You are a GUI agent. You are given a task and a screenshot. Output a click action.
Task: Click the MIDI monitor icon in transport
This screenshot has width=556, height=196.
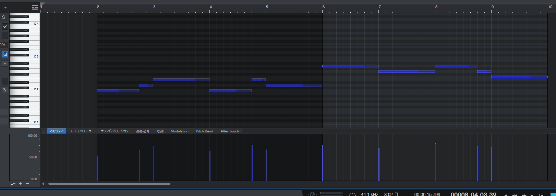tap(312, 194)
